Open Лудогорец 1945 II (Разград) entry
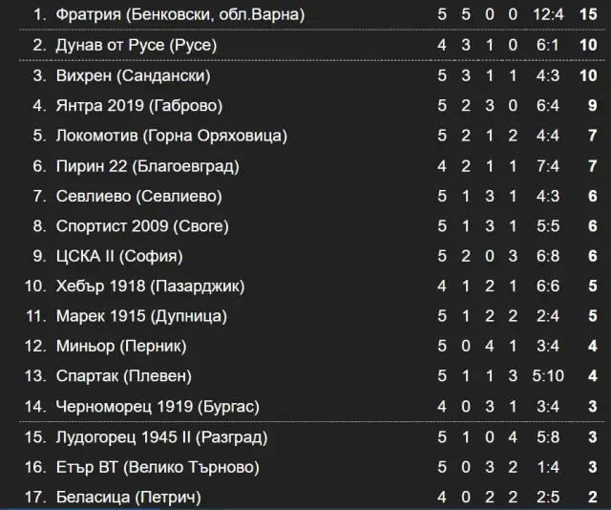The width and height of the screenshot is (611, 510). click(x=161, y=437)
